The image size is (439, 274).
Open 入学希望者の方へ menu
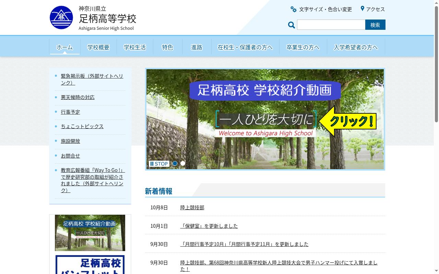click(356, 47)
